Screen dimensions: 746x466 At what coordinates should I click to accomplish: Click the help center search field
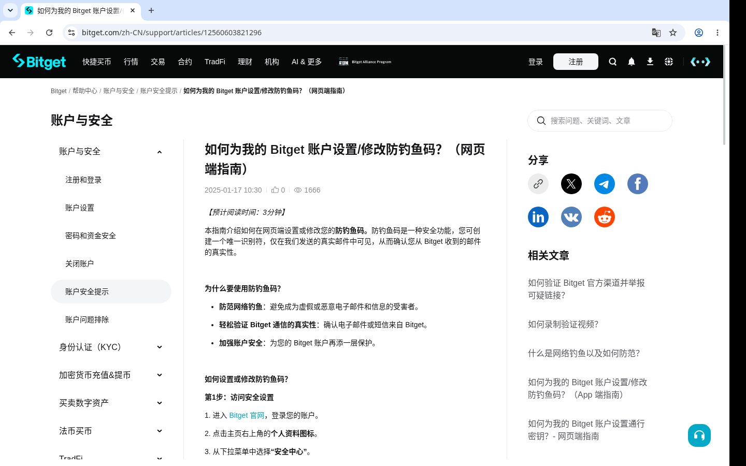[600, 121]
